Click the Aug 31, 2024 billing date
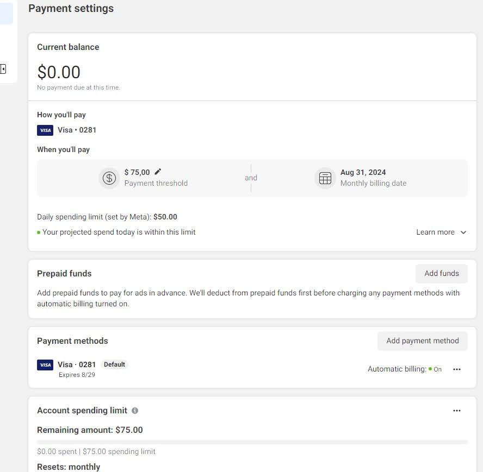 click(363, 172)
